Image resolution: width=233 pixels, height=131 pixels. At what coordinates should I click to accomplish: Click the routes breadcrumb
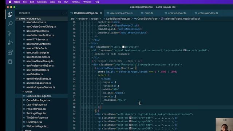(95, 19)
